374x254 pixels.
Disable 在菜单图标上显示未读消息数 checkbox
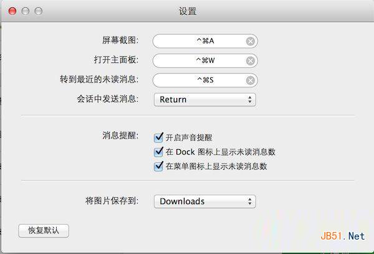[x=158, y=166]
